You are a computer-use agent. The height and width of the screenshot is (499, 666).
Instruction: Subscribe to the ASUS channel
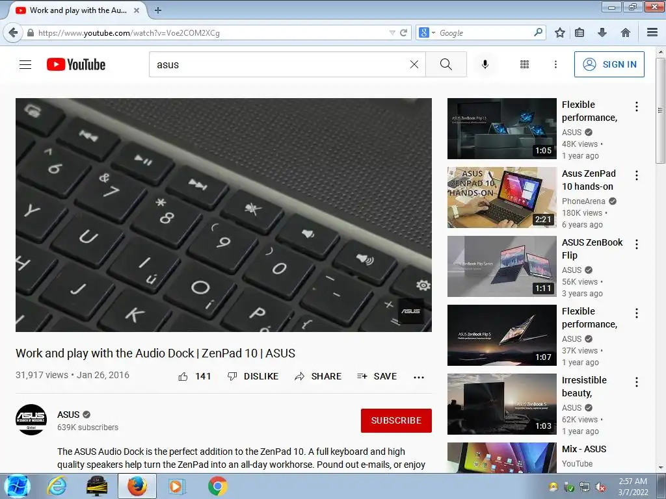click(x=396, y=420)
